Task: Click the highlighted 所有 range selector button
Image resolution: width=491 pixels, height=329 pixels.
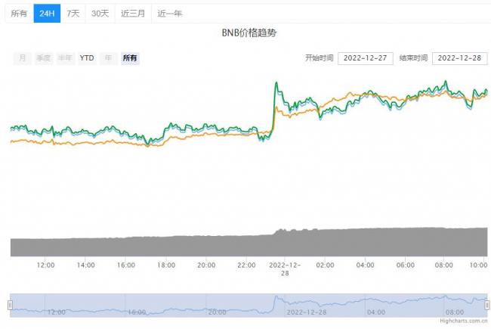Action: (130, 58)
